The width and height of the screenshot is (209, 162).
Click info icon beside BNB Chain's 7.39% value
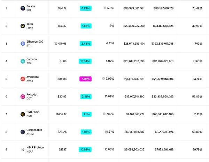104,114
